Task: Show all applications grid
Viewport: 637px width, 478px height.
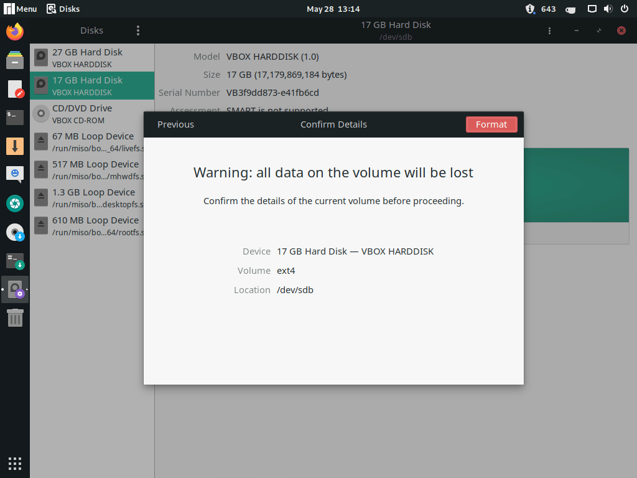Action: tap(15, 463)
